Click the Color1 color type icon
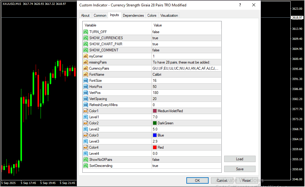 [x=86, y=111]
